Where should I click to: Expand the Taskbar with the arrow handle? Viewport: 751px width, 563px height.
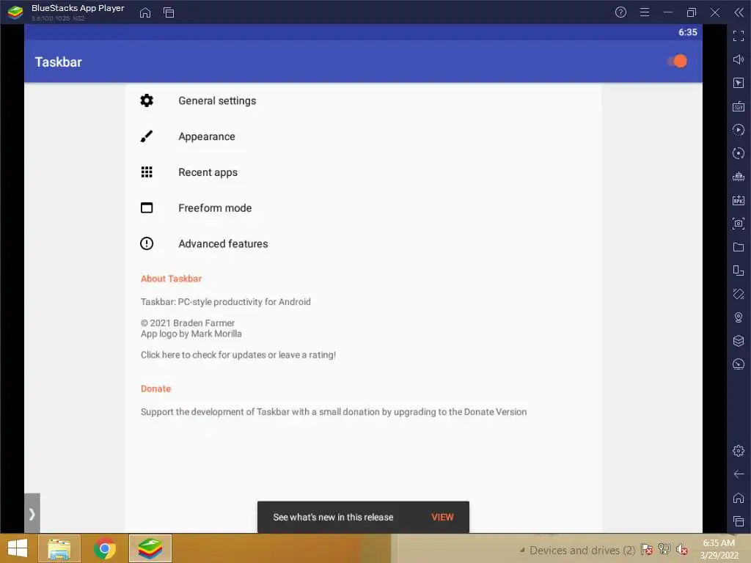(32, 513)
